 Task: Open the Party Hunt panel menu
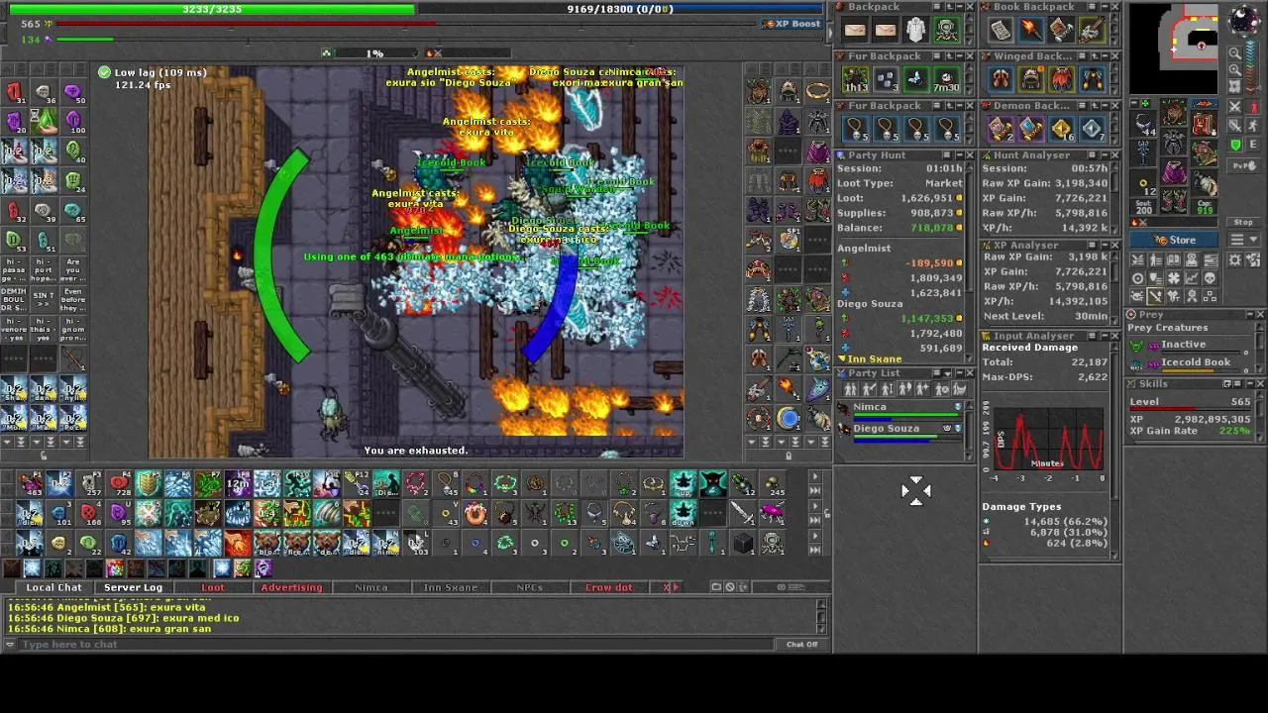947,154
